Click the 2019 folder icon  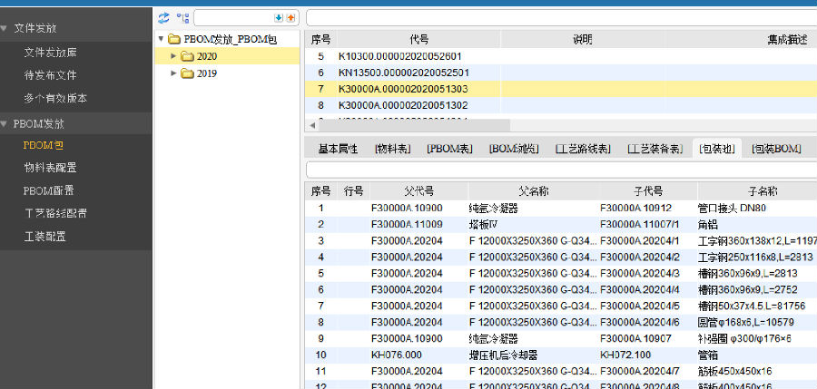point(188,73)
